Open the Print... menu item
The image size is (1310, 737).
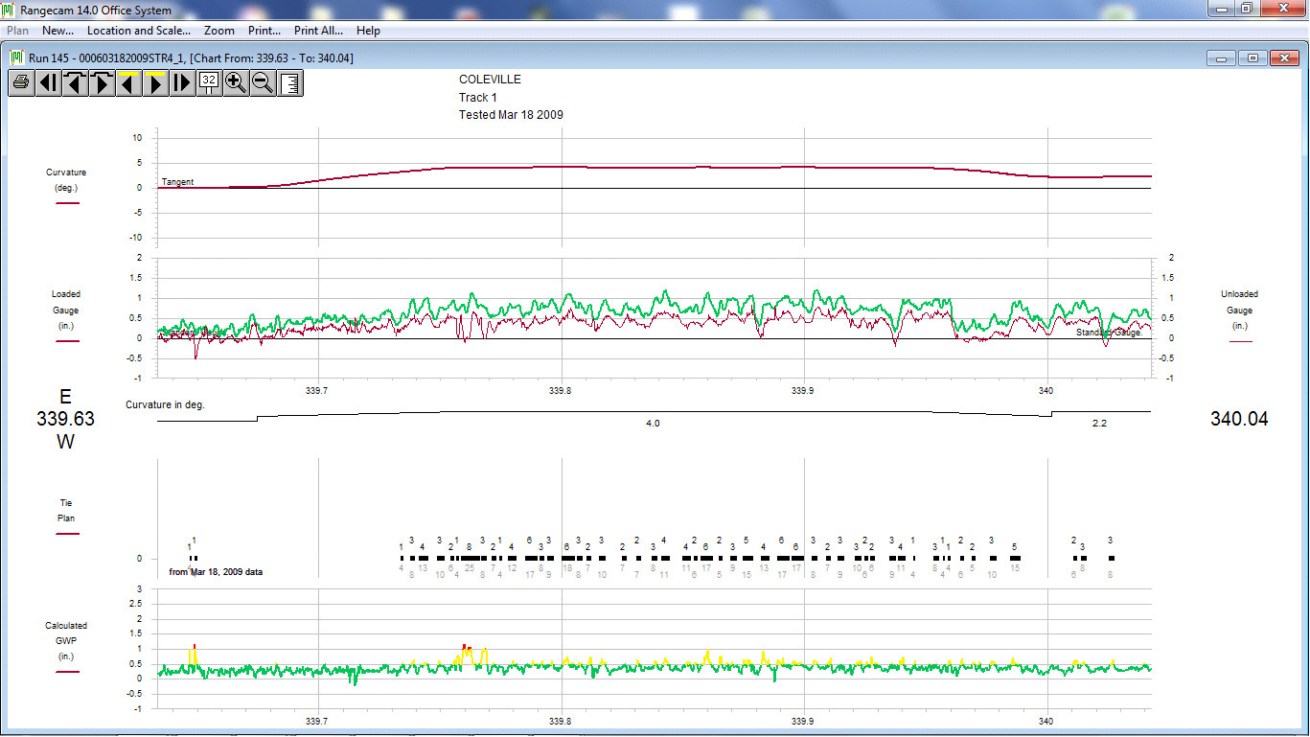click(264, 31)
